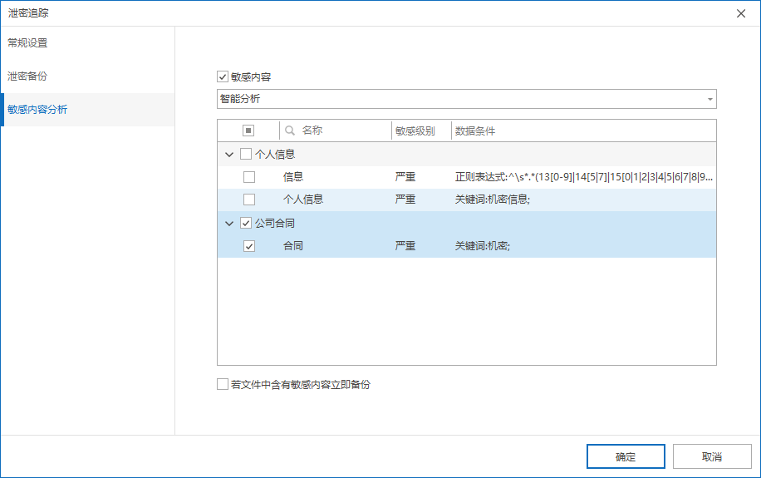Select the 个人信息 group label
Image resolution: width=761 pixels, height=478 pixels.
(x=275, y=154)
